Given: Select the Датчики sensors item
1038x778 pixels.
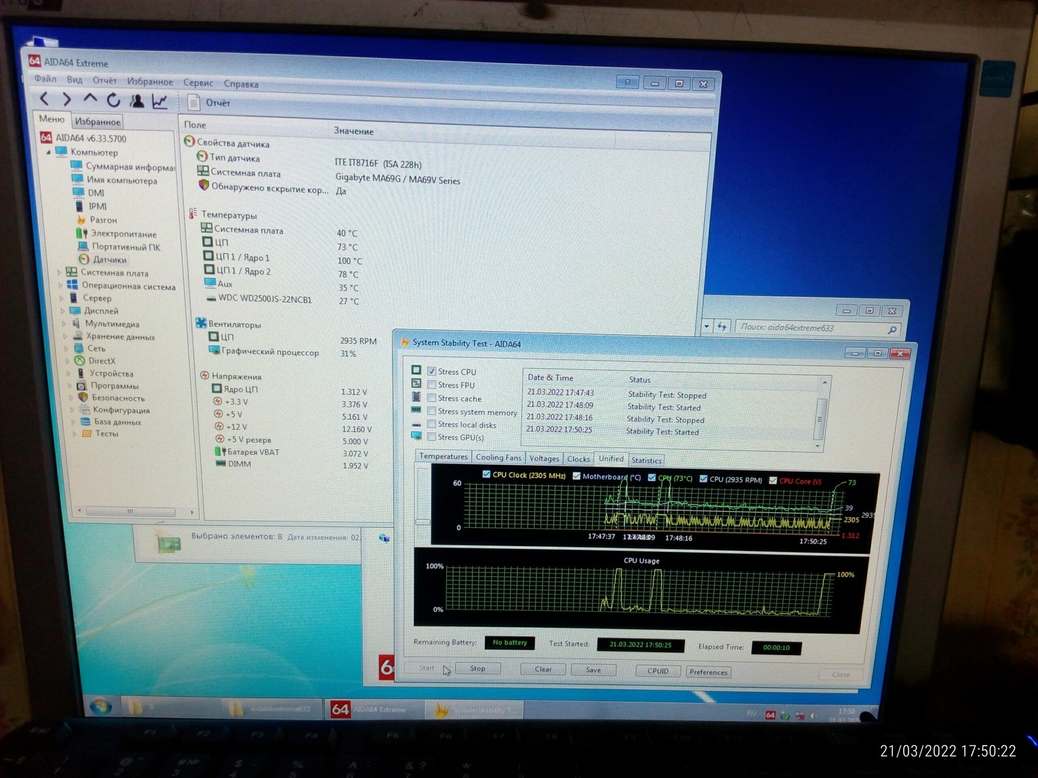Looking at the screenshot, I should [x=110, y=259].
